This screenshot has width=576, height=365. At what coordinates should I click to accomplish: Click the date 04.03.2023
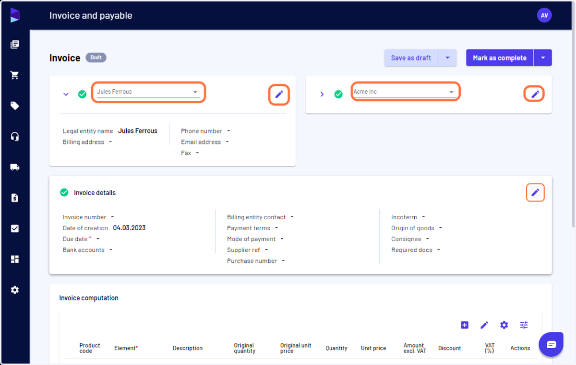[129, 228]
